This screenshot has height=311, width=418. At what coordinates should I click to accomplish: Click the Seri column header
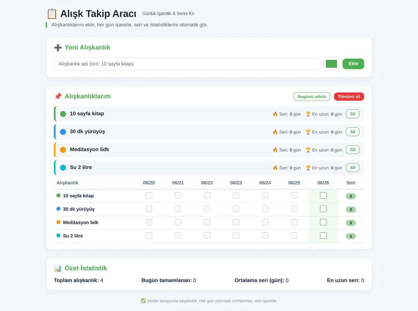(x=351, y=183)
